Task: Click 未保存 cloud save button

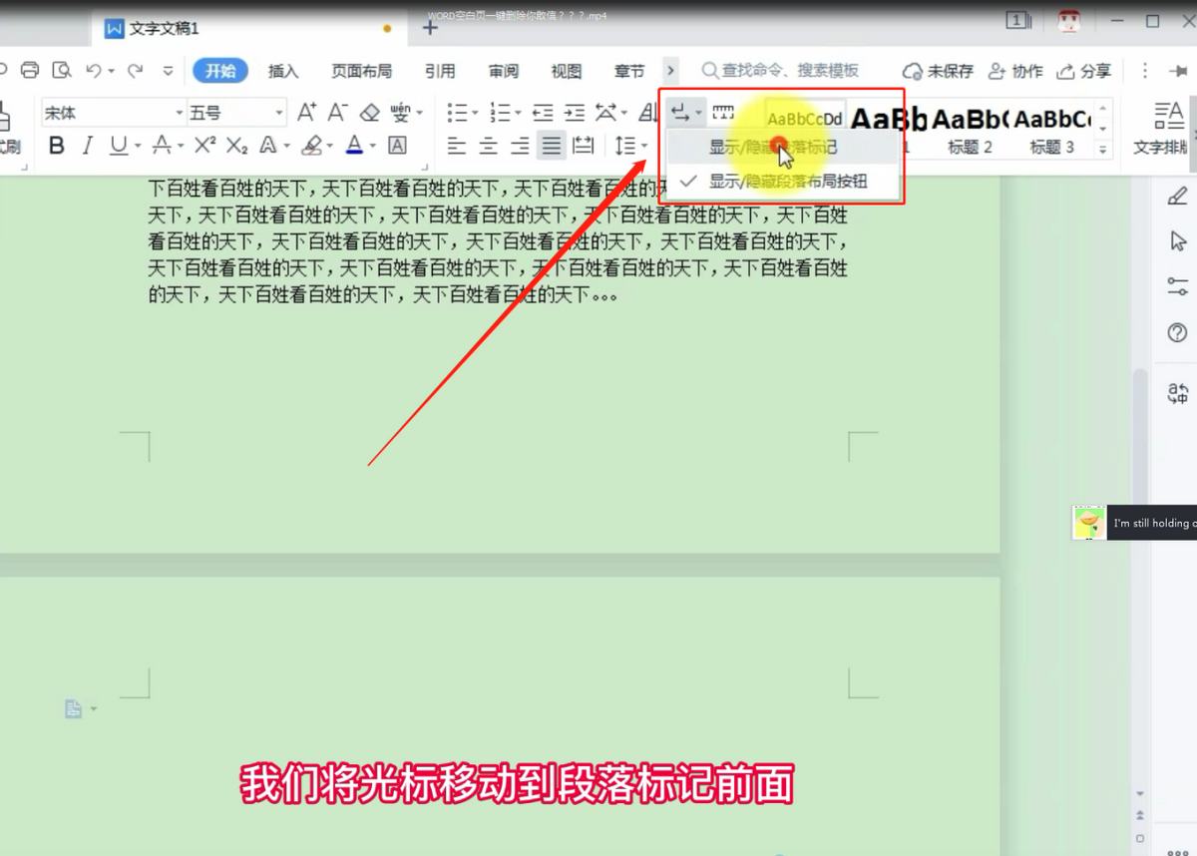Action: pyautogui.click(x=938, y=71)
